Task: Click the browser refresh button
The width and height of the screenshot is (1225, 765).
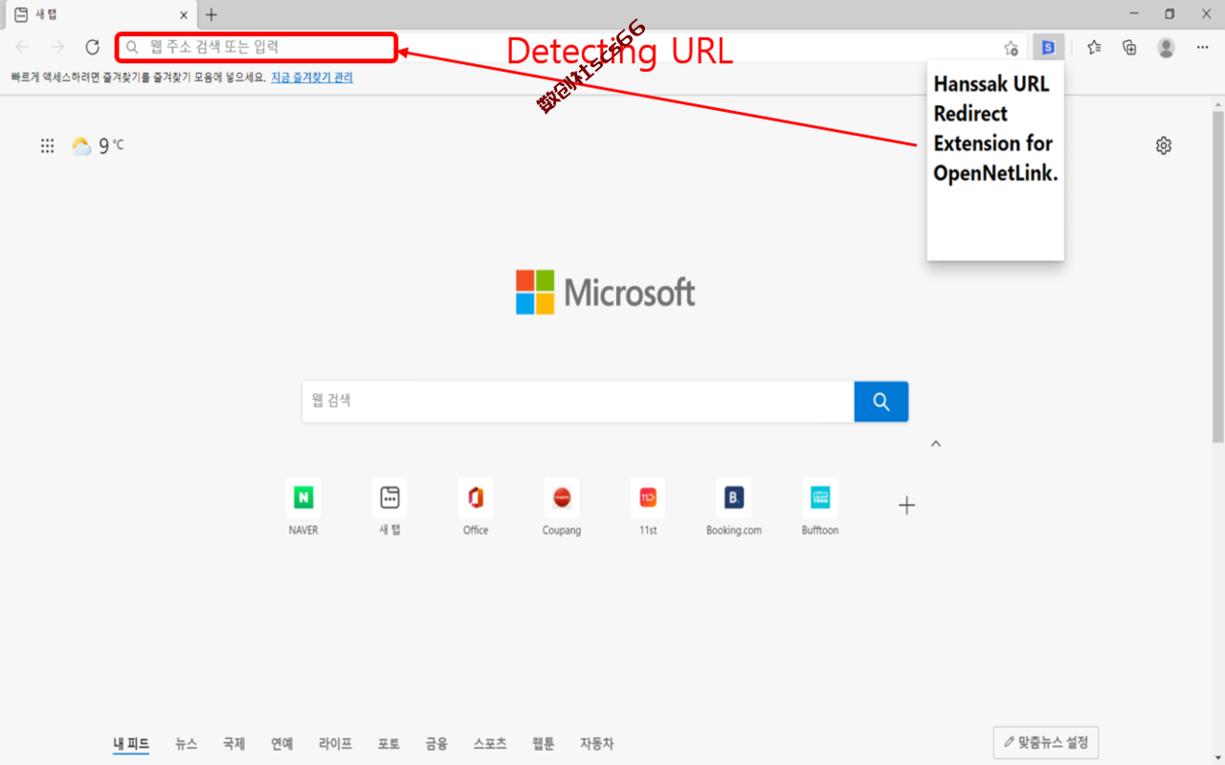Action: coord(93,47)
